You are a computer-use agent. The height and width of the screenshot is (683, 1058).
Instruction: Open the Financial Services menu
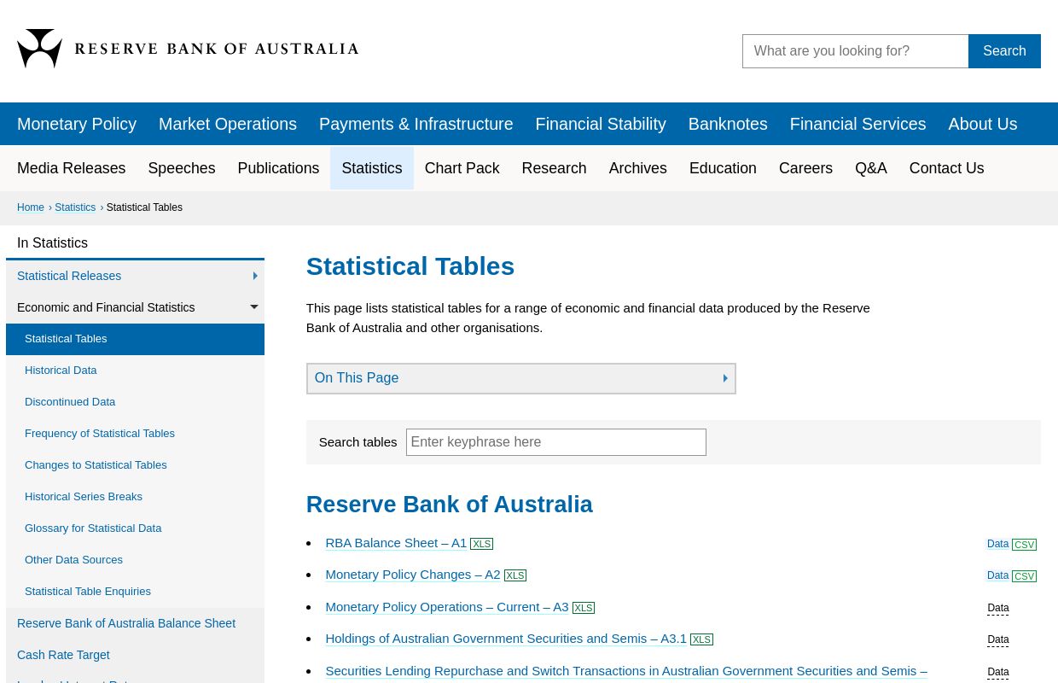coord(857,124)
